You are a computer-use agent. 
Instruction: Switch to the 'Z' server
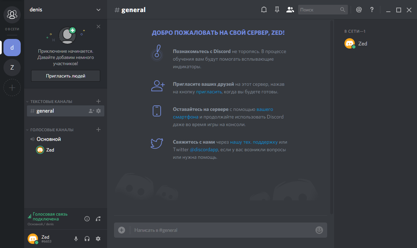coord(12,68)
